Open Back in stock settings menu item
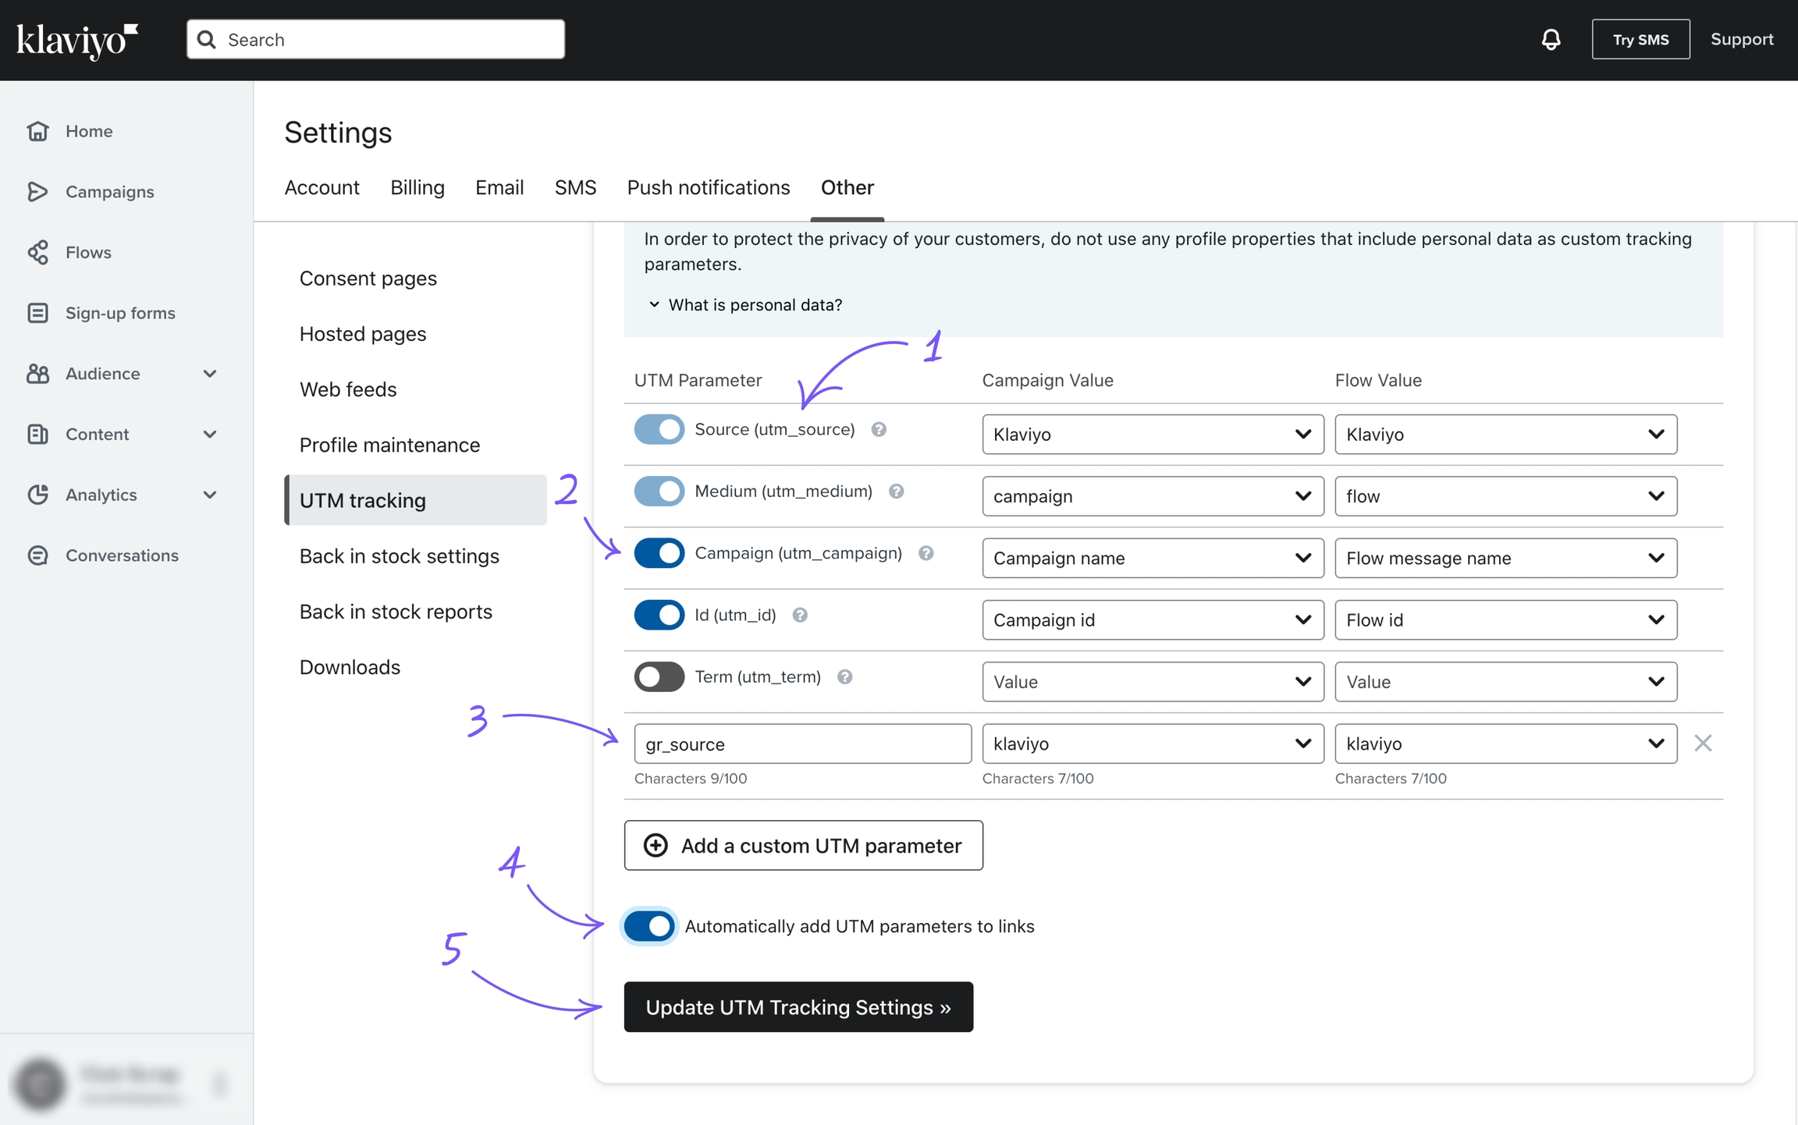The width and height of the screenshot is (1798, 1125). click(x=399, y=556)
